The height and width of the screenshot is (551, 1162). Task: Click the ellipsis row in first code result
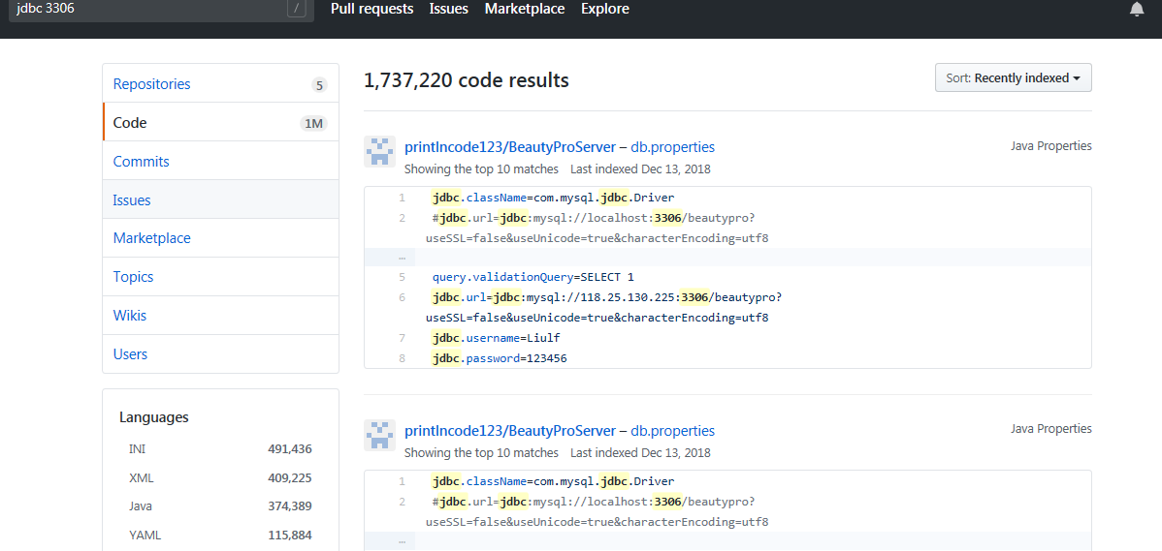[727, 258]
